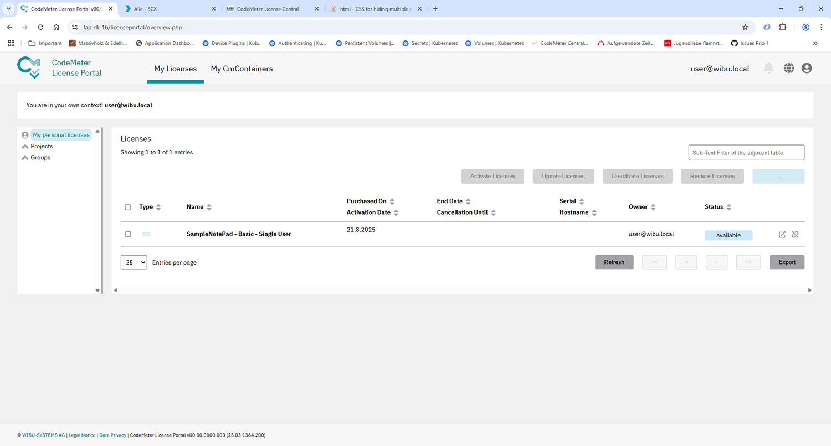Switch to CodeMeter License Central browser tab

(273, 9)
